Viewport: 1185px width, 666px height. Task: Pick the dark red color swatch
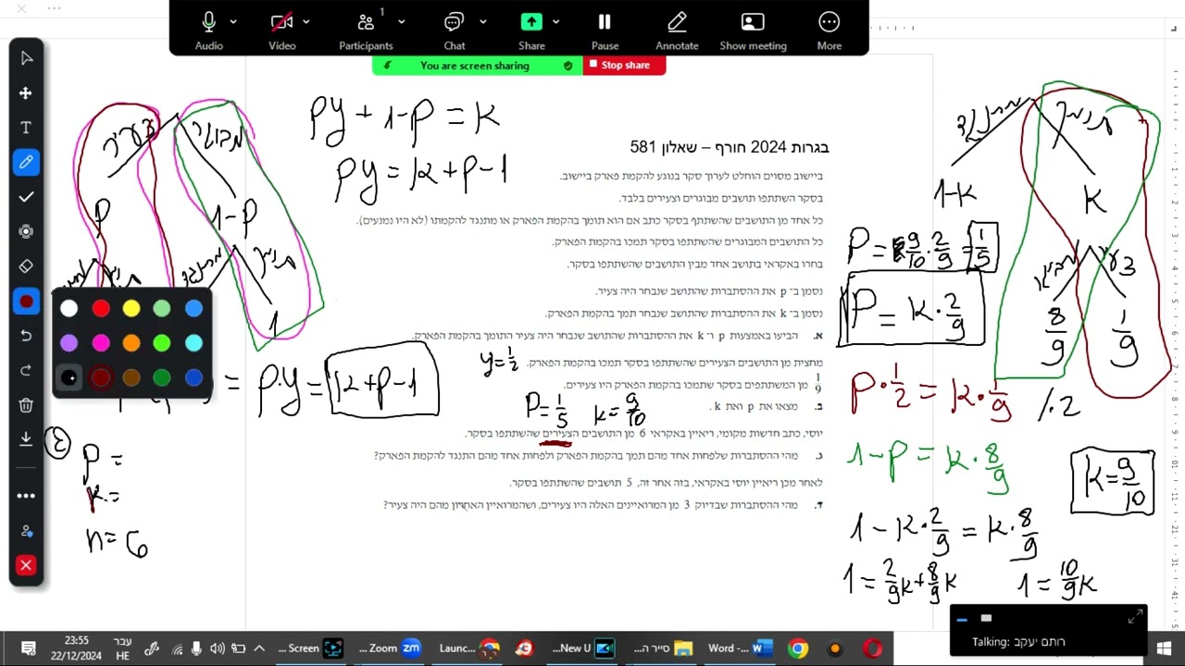(x=101, y=377)
